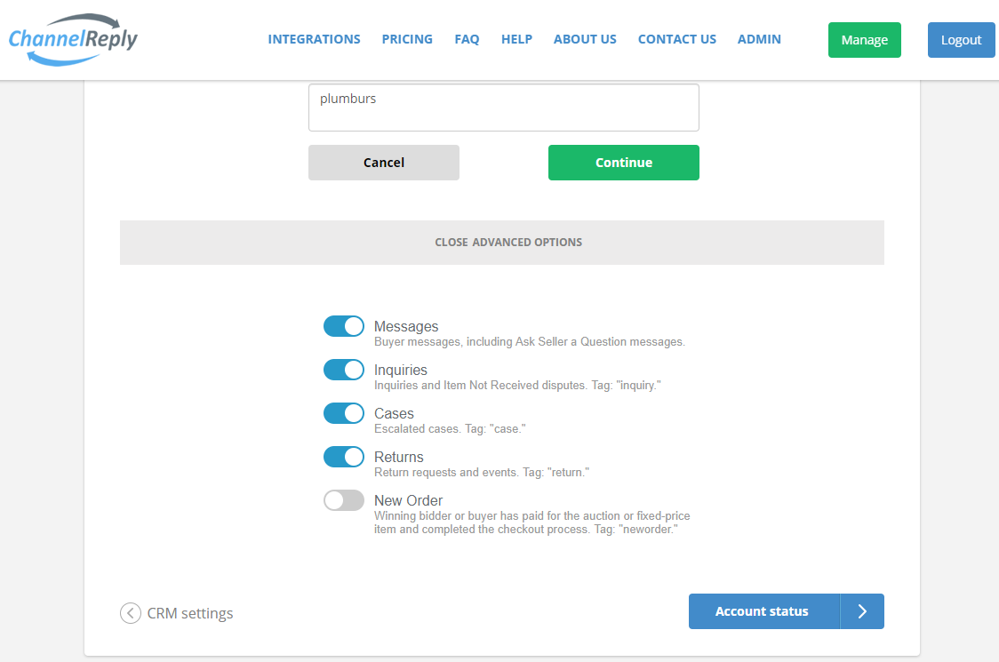Disable the Messages toggle
The image size is (999, 662).
(x=344, y=326)
